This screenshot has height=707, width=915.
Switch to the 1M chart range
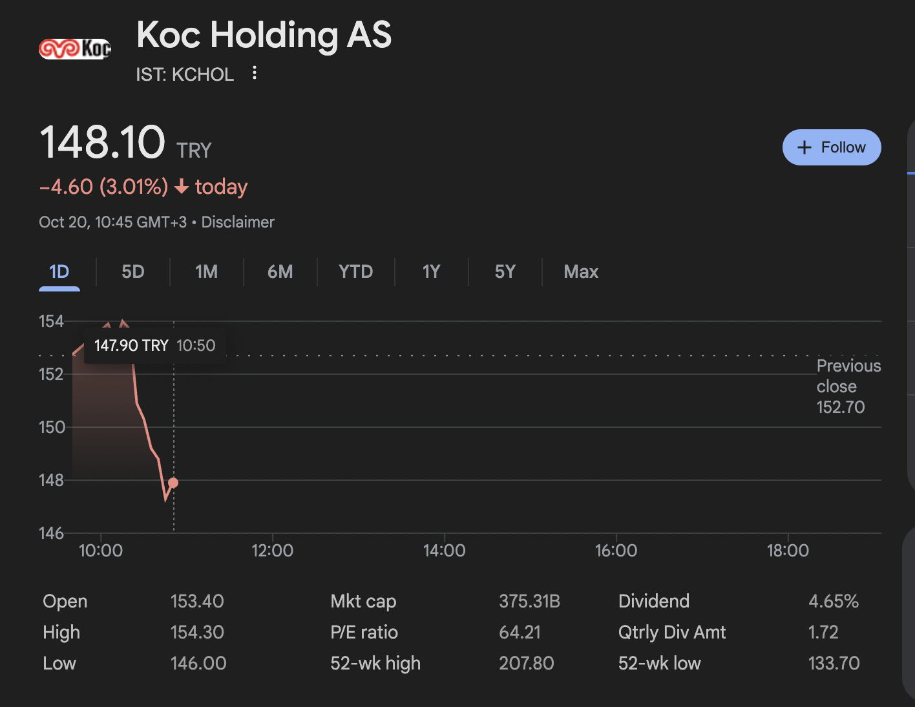[x=207, y=272]
